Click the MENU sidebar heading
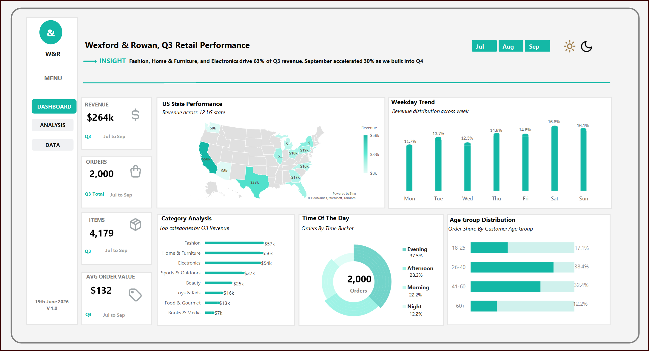Viewport: 649px width, 351px height. pyautogui.click(x=53, y=78)
